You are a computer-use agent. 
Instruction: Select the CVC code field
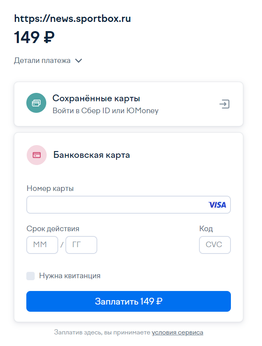[x=215, y=245]
